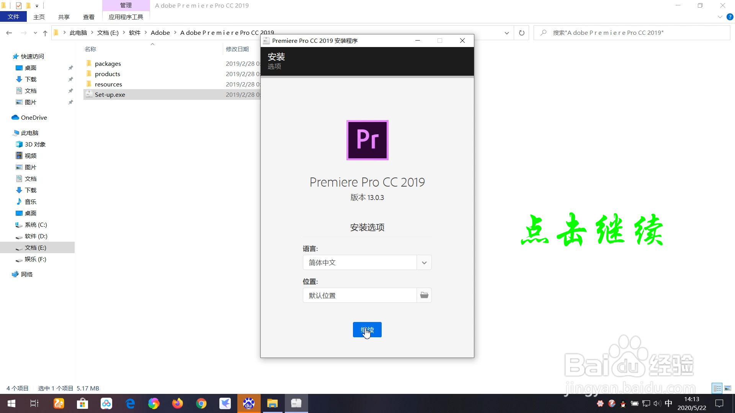Launch Firefox from the taskbar
The image size is (735, 413).
click(177, 403)
